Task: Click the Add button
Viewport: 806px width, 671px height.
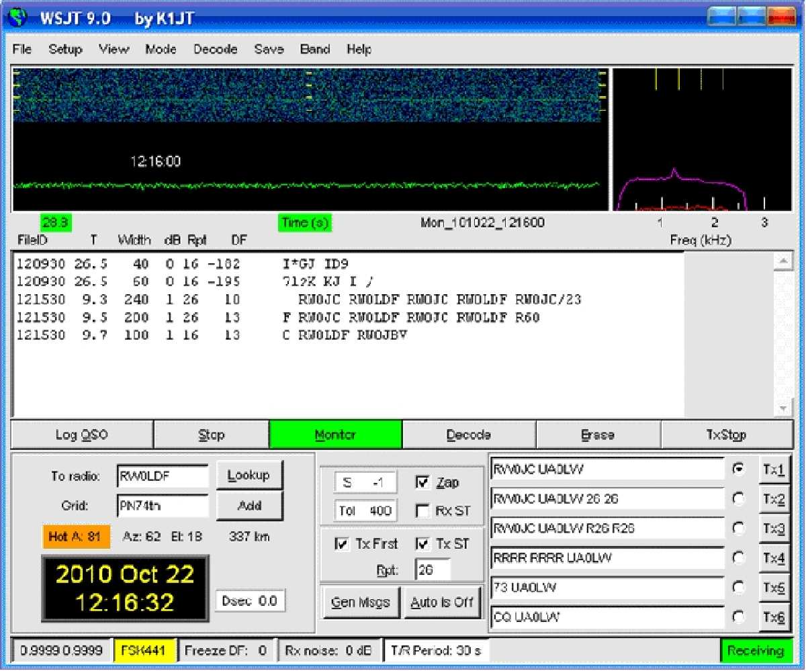Action: click(249, 506)
